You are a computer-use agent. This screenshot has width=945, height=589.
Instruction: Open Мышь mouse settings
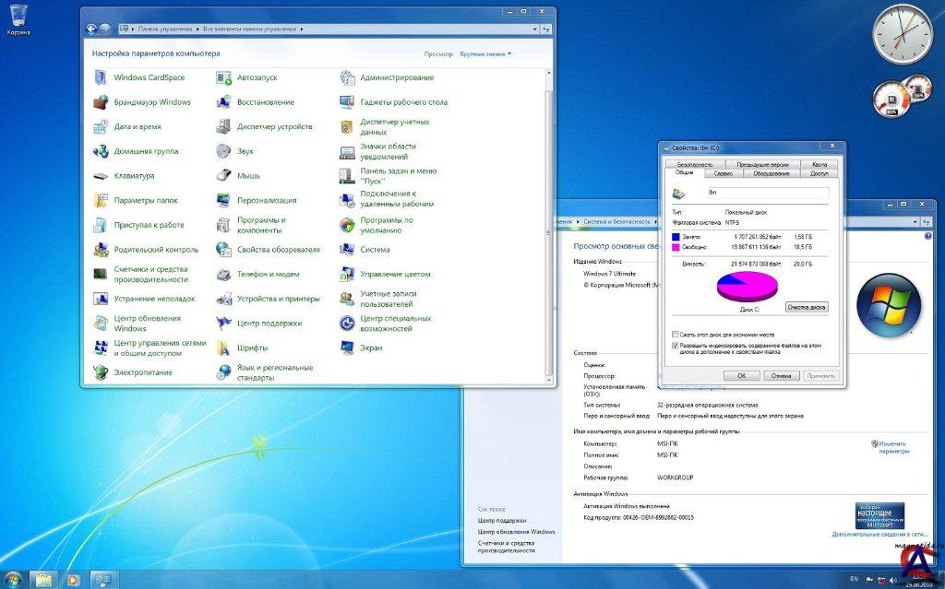click(239, 176)
